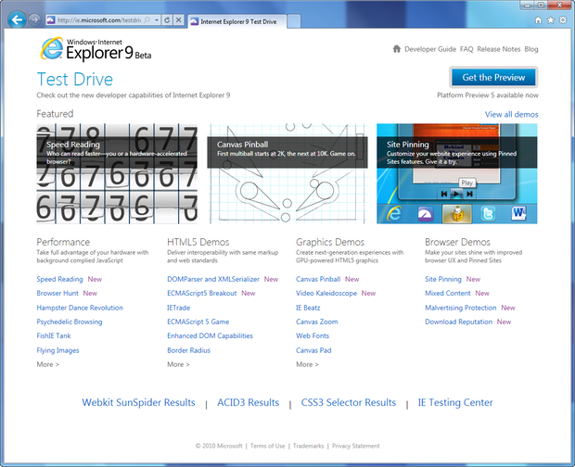This screenshot has width=575, height=467.
Task: Open the FishIE Tank demo
Action: point(54,335)
